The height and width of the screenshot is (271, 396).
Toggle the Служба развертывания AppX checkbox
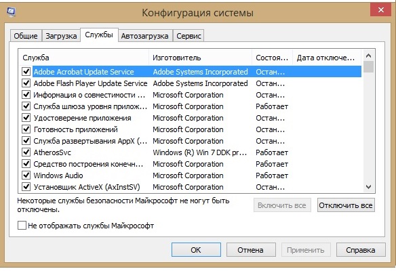click(x=26, y=141)
